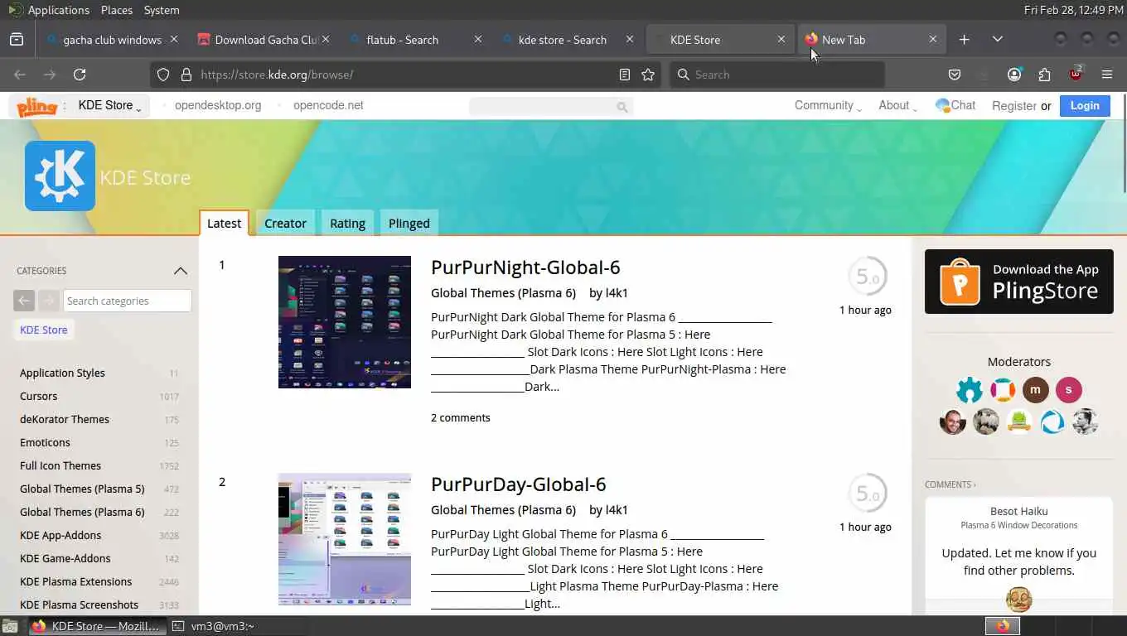Toggle reader view icon in address bar
This screenshot has width=1127, height=636.
pos(625,75)
